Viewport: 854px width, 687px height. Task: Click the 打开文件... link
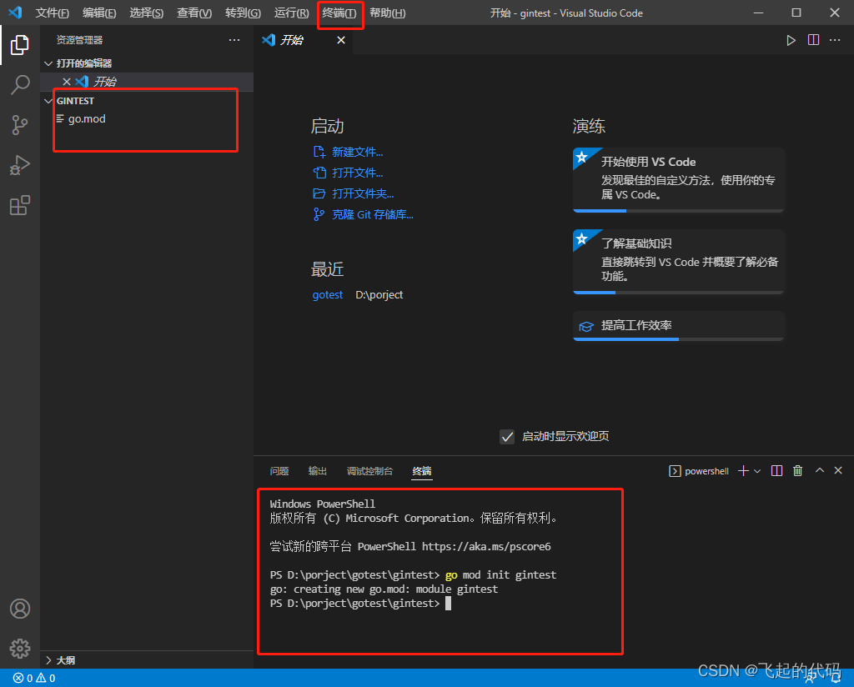click(x=357, y=173)
